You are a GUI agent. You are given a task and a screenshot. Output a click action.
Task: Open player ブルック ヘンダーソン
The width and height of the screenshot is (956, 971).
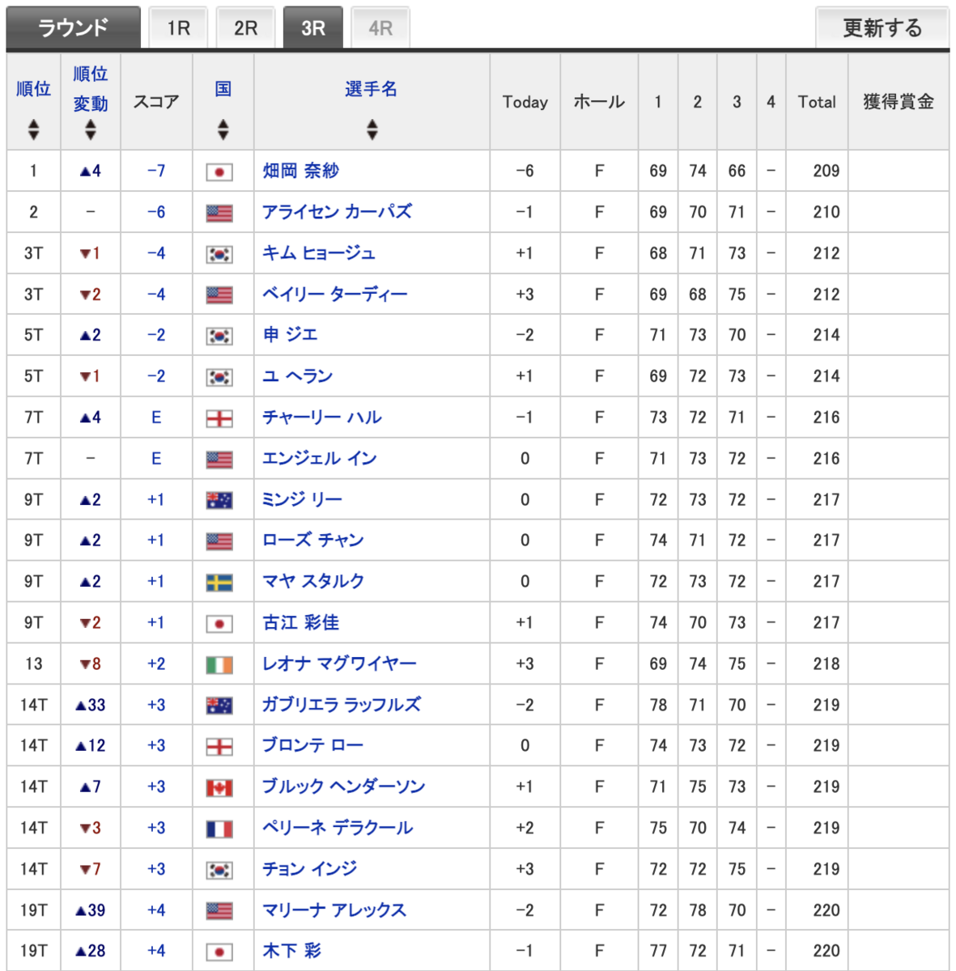(344, 787)
